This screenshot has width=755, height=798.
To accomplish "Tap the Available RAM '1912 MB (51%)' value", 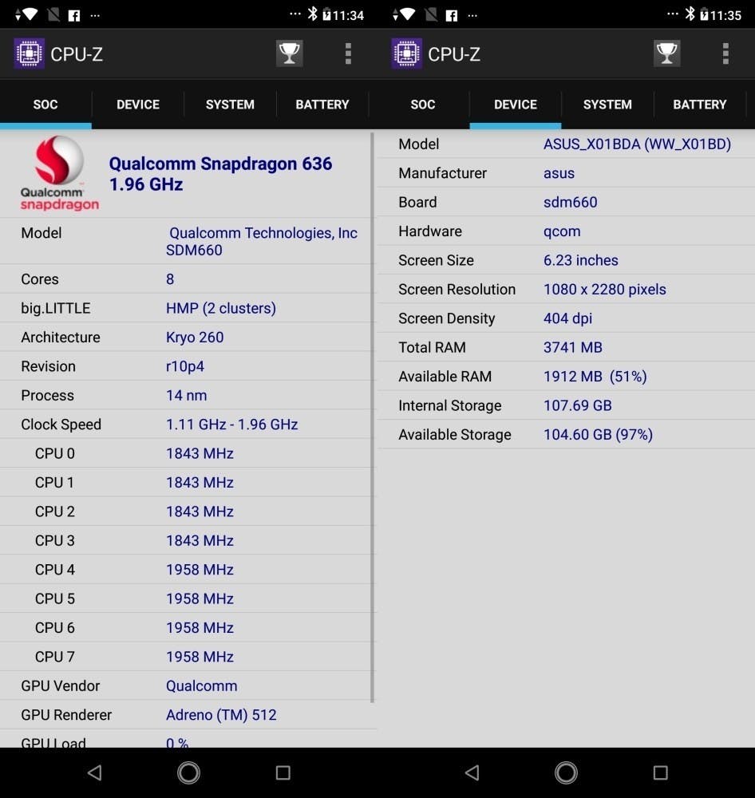I will (x=595, y=377).
